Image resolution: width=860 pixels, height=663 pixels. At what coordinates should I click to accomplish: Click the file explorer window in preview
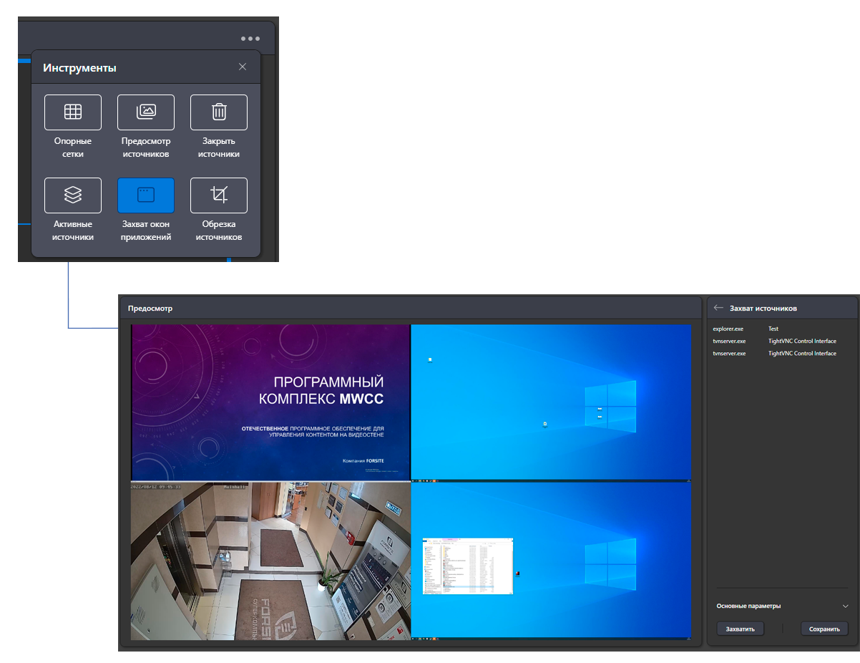[x=468, y=565]
